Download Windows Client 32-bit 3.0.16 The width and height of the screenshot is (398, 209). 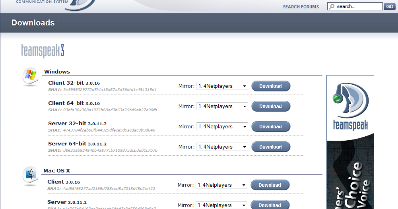pyautogui.click(x=271, y=86)
